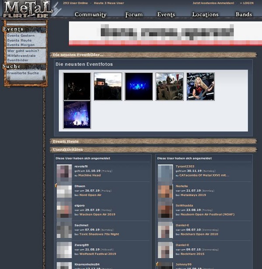Open 'Erweiterte Suche' in the sidebar
This screenshot has height=269, width=262.
pos(23,73)
